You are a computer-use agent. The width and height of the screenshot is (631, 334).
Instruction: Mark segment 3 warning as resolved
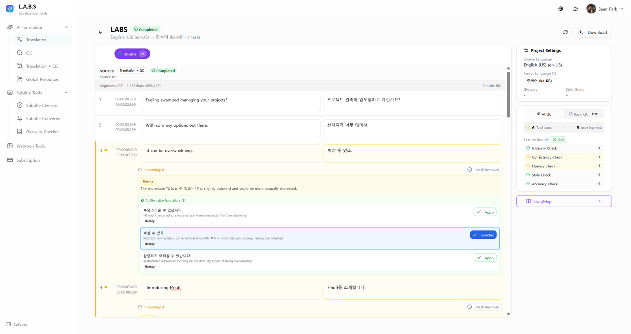point(483,170)
